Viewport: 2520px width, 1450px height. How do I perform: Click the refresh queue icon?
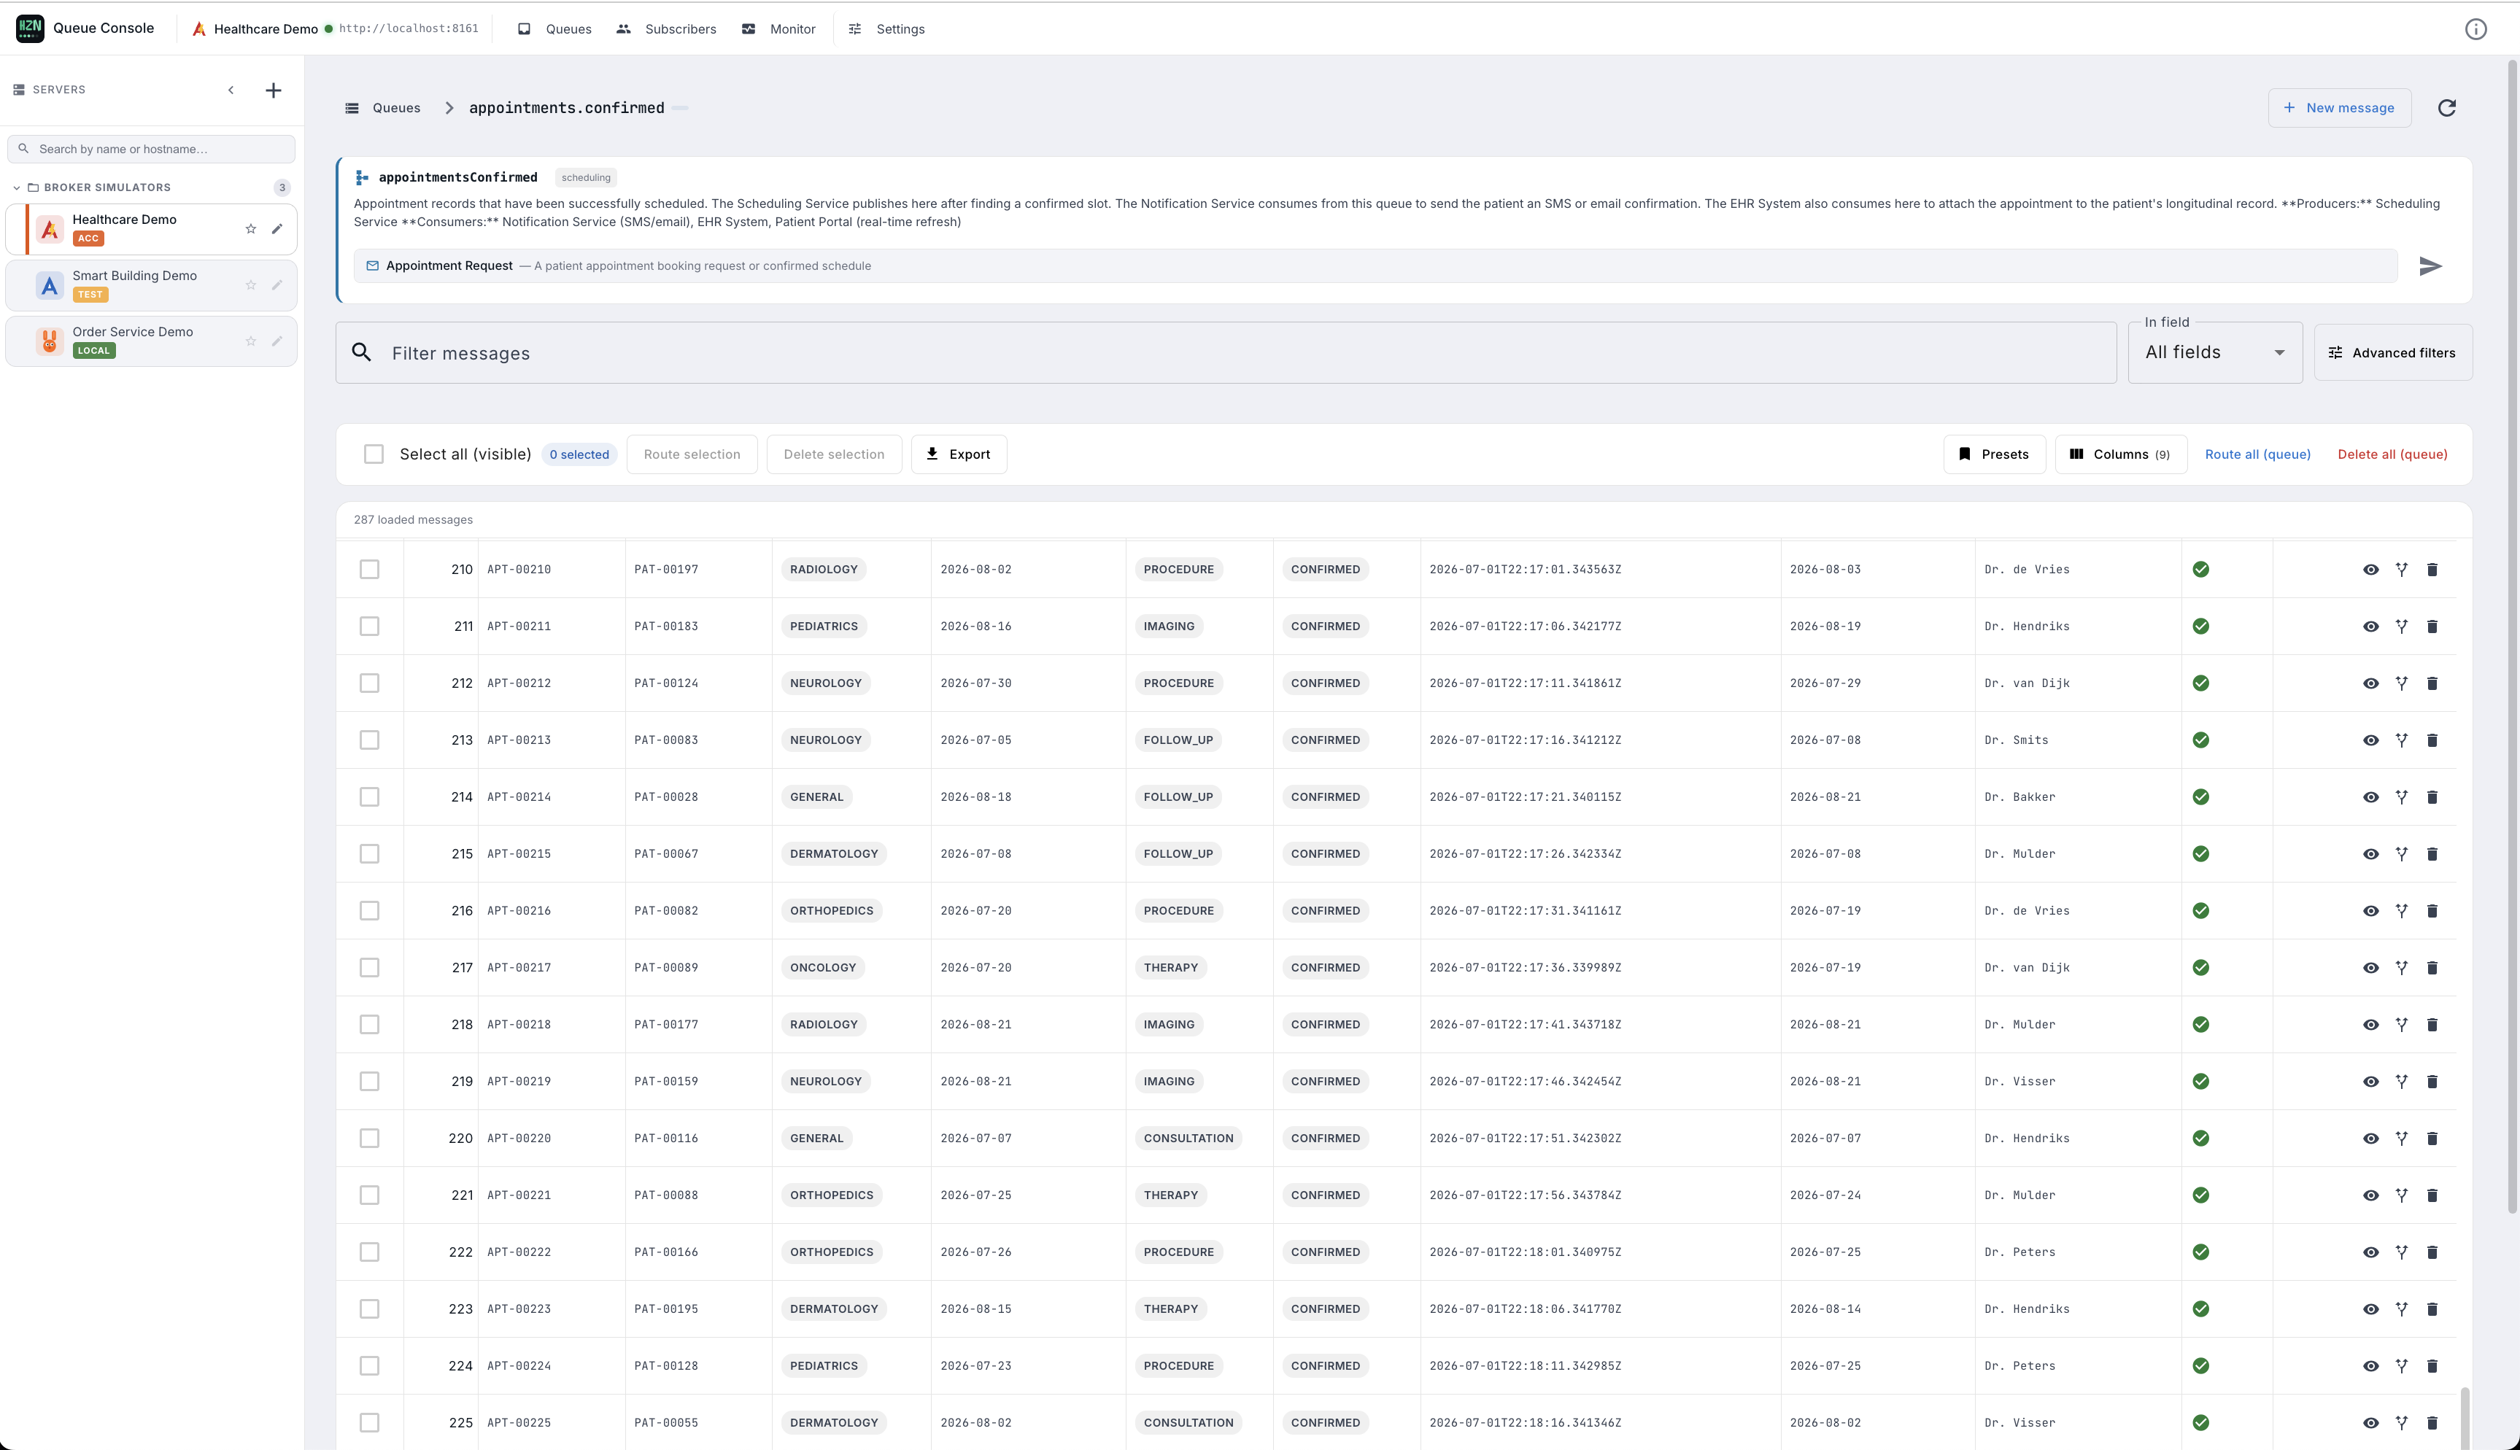[2446, 107]
